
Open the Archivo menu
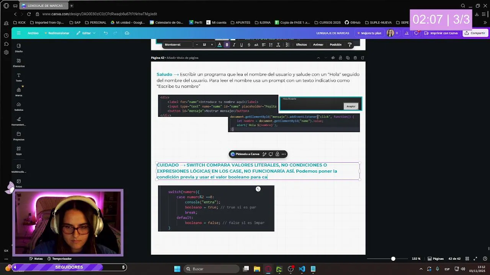pos(33,33)
